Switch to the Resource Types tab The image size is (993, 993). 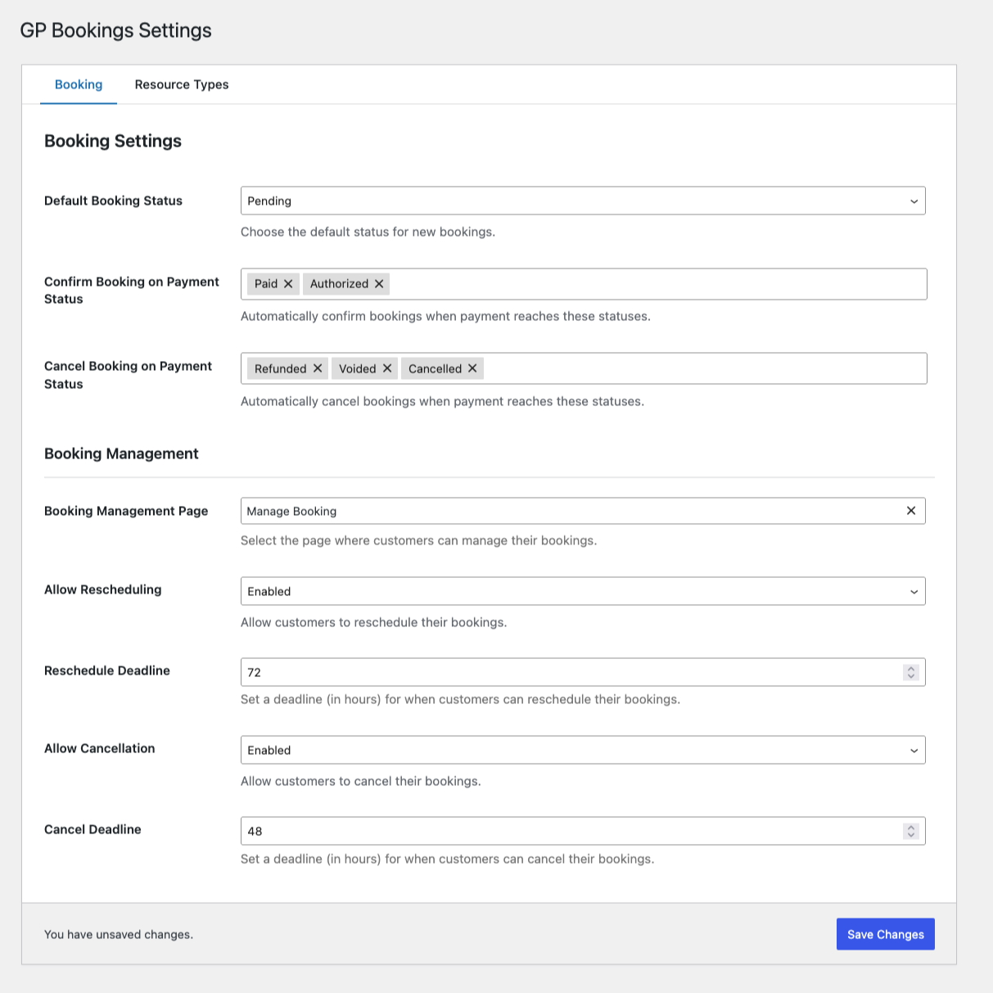coord(182,84)
